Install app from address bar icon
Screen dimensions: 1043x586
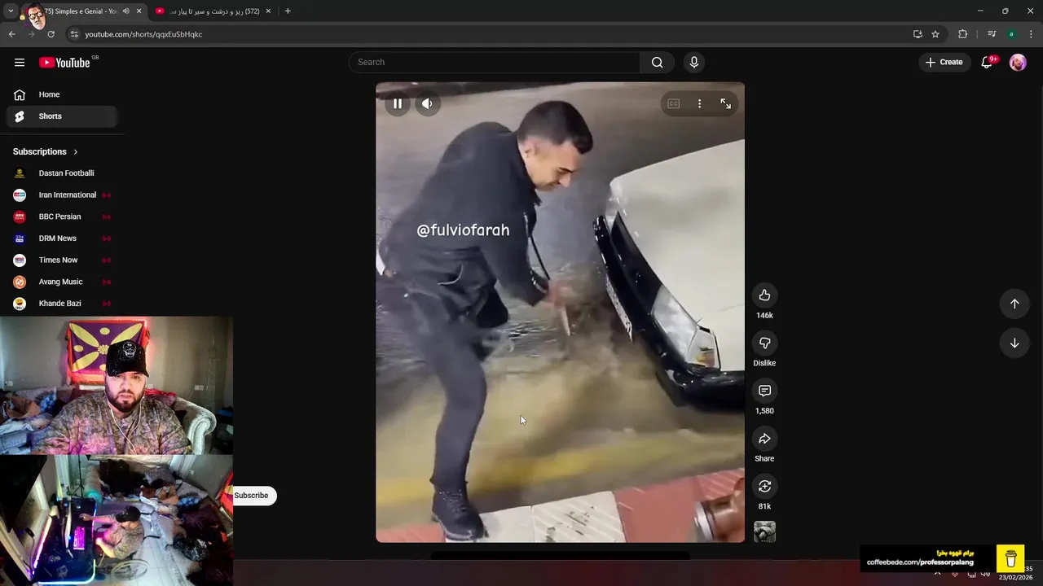point(918,34)
